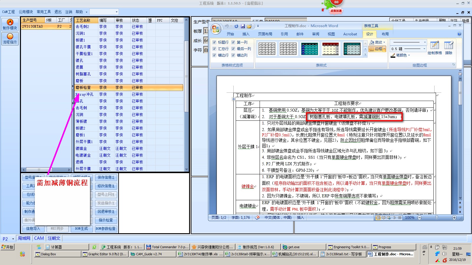472x265 pixels.
Task: Open the 插入 ribbon tab
Action: [x=246, y=34]
